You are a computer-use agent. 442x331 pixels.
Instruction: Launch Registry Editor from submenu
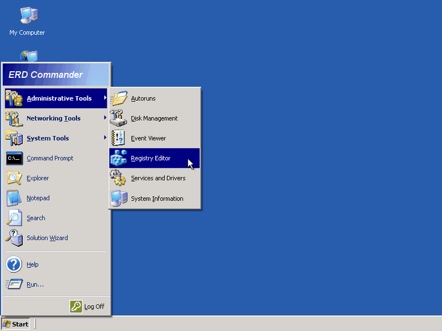click(x=155, y=158)
